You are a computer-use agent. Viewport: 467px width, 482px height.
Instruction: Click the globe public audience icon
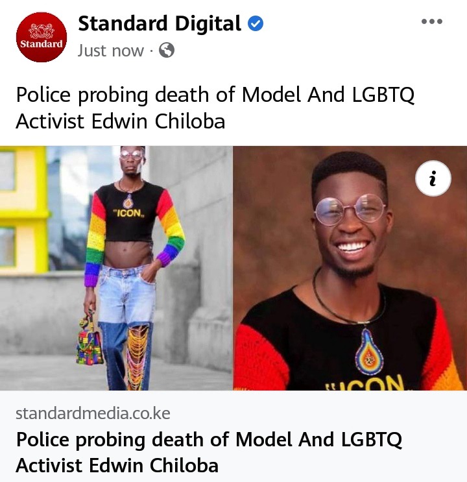point(167,50)
